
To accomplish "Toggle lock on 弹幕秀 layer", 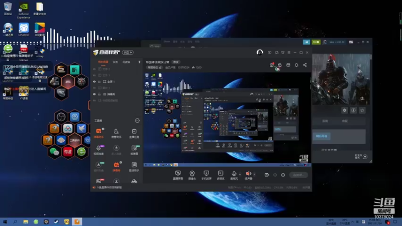I will tap(99, 94).
